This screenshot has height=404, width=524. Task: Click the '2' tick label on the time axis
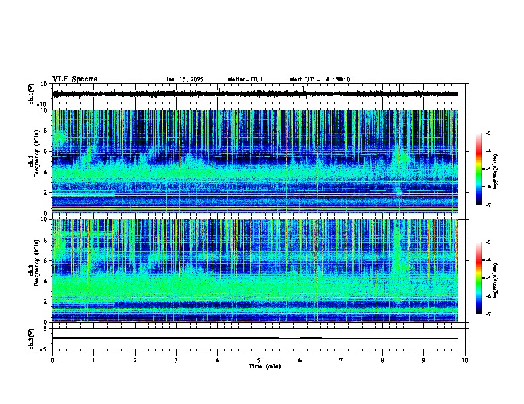tap(135, 360)
